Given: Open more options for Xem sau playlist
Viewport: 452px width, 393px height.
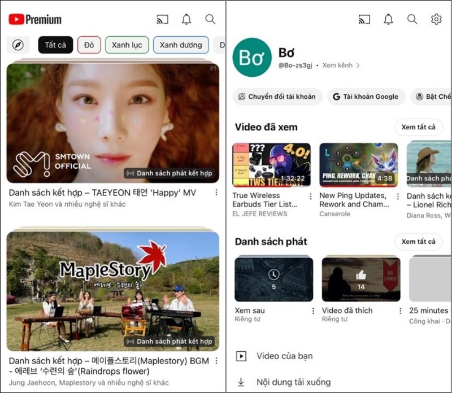Looking at the screenshot, I should pyautogui.click(x=313, y=311).
